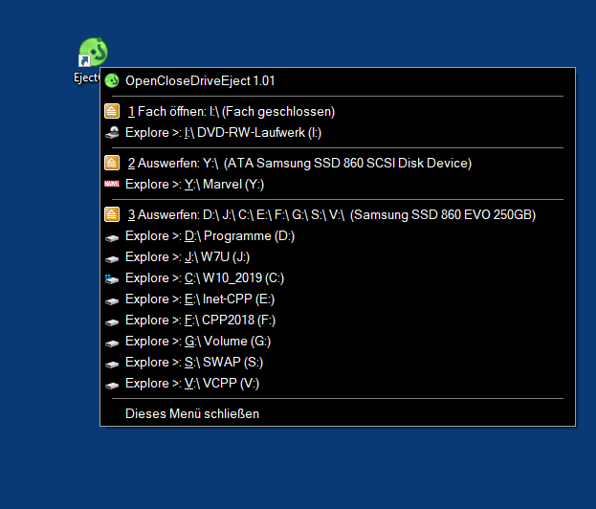Explore F:\ CPP2018 drive
Image resolution: width=596 pixels, height=509 pixels.
338,321
